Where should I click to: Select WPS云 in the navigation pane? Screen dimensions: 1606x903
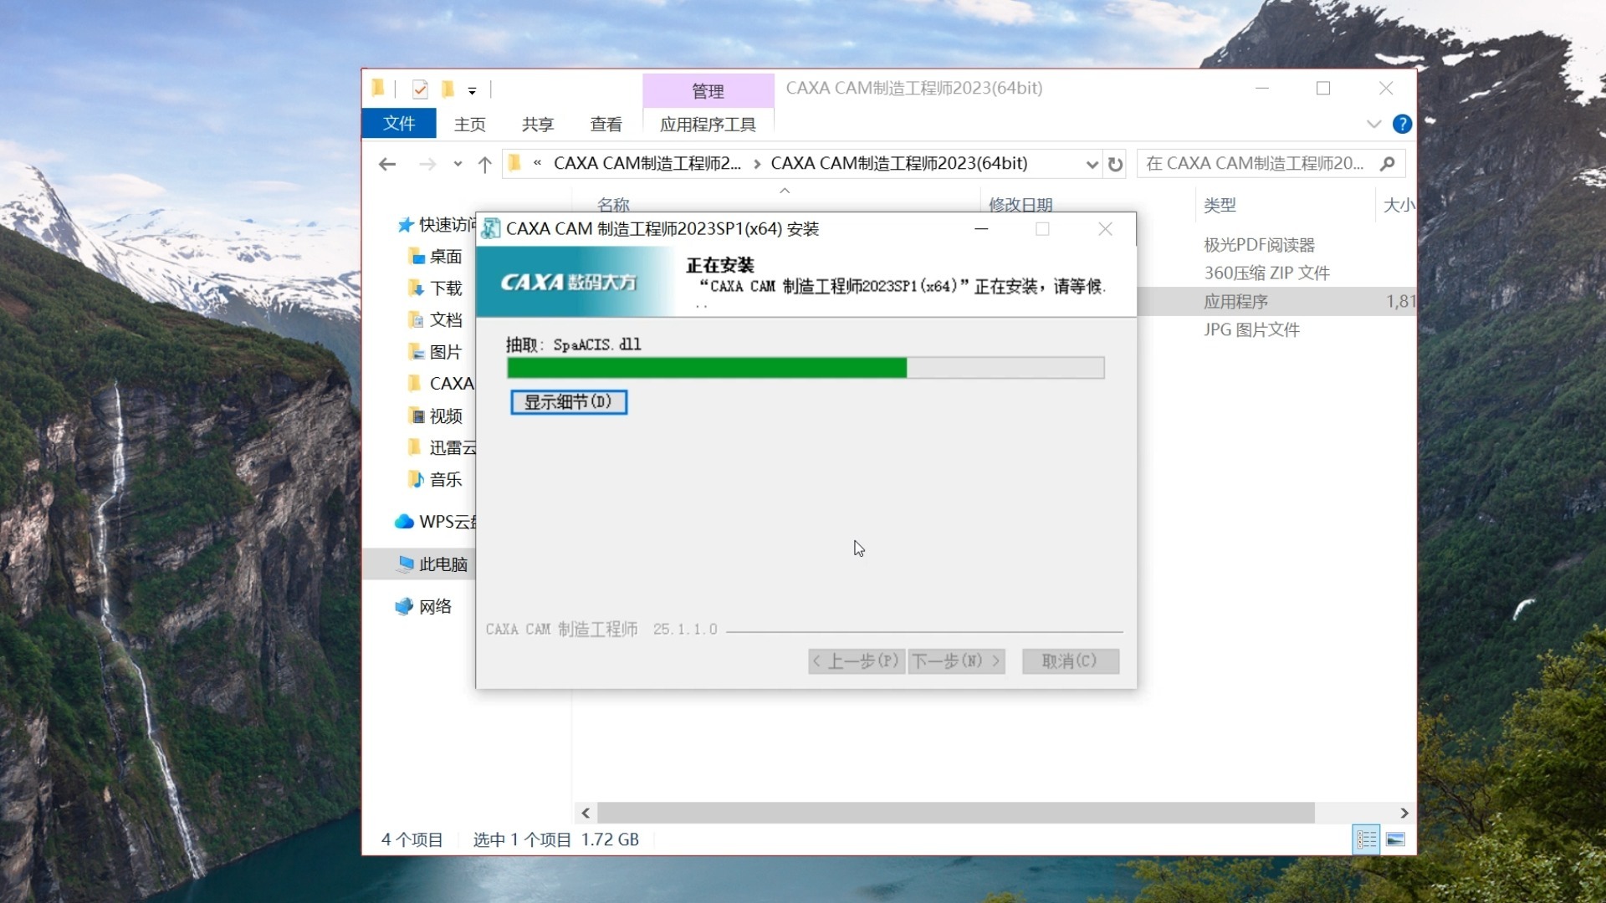click(435, 522)
